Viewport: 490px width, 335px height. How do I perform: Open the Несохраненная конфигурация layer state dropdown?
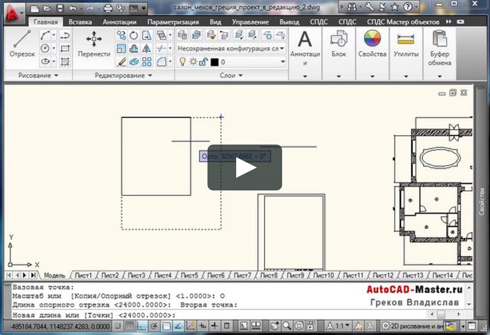click(x=231, y=49)
